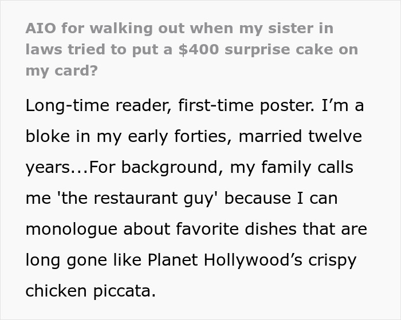
Task: Click the words "married twelve"
Action: click(300, 136)
